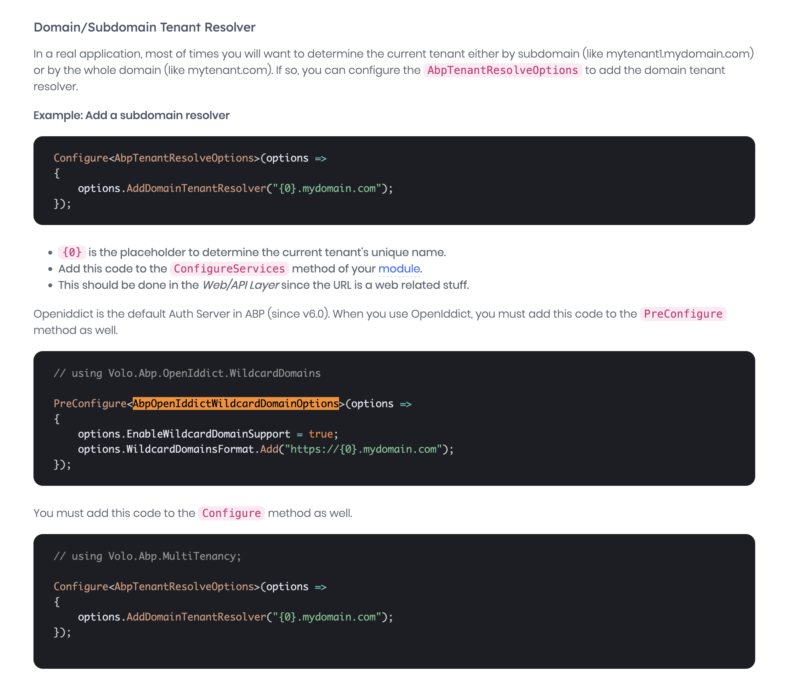Screen dimensions: 791x682
Task: Click the pink Configure inline code badge
Action: (231, 513)
